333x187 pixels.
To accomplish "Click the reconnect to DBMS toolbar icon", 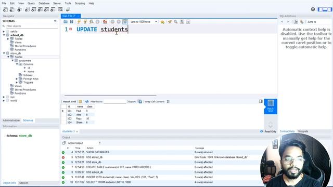I will (x=68, y=9).
